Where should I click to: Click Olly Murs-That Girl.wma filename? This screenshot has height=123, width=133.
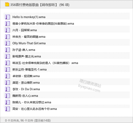(29, 43)
